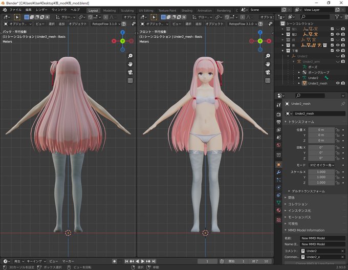The image size is (348, 270).
Task: Play timeline animation forward
Action: [x=143, y=261]
